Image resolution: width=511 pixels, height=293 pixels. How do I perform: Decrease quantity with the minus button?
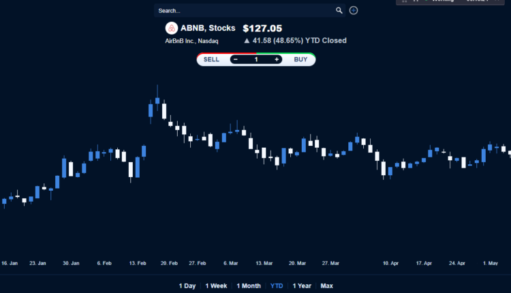235,59
